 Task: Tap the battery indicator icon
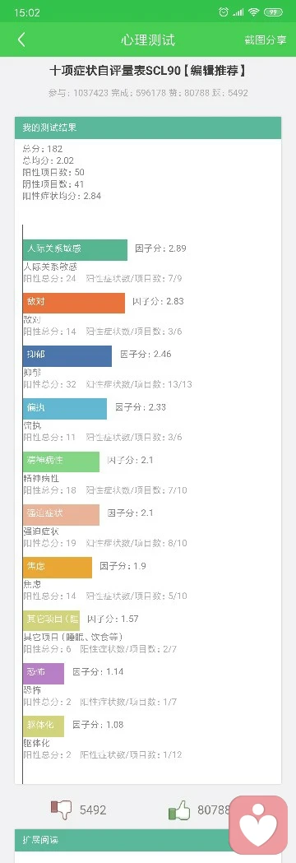[x=273, y=12]
